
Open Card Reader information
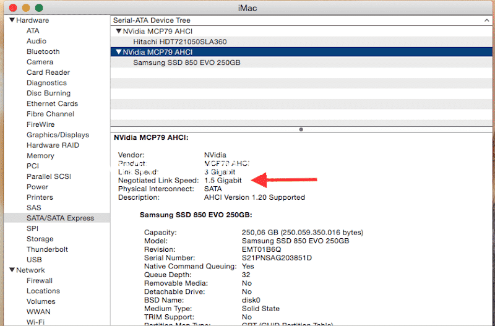(48, 72)
